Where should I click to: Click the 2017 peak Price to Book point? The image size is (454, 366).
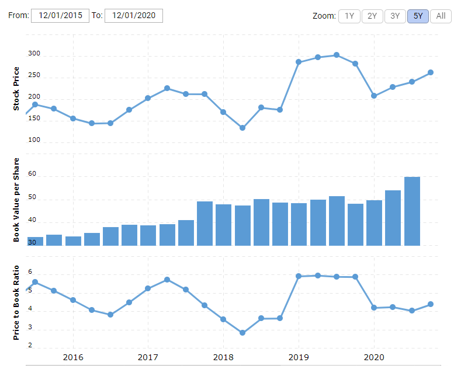167,280
